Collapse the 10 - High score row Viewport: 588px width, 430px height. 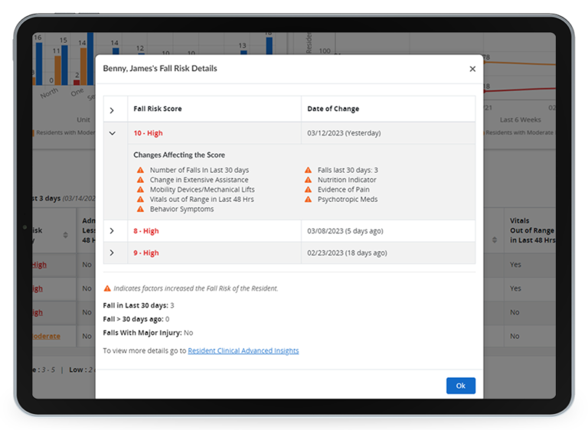pos(113,133)
